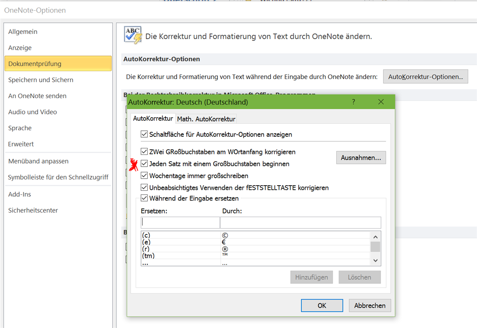Click the ABC proofing icon in header
This screenshot has width=477, height=328.
click(133, 35)
